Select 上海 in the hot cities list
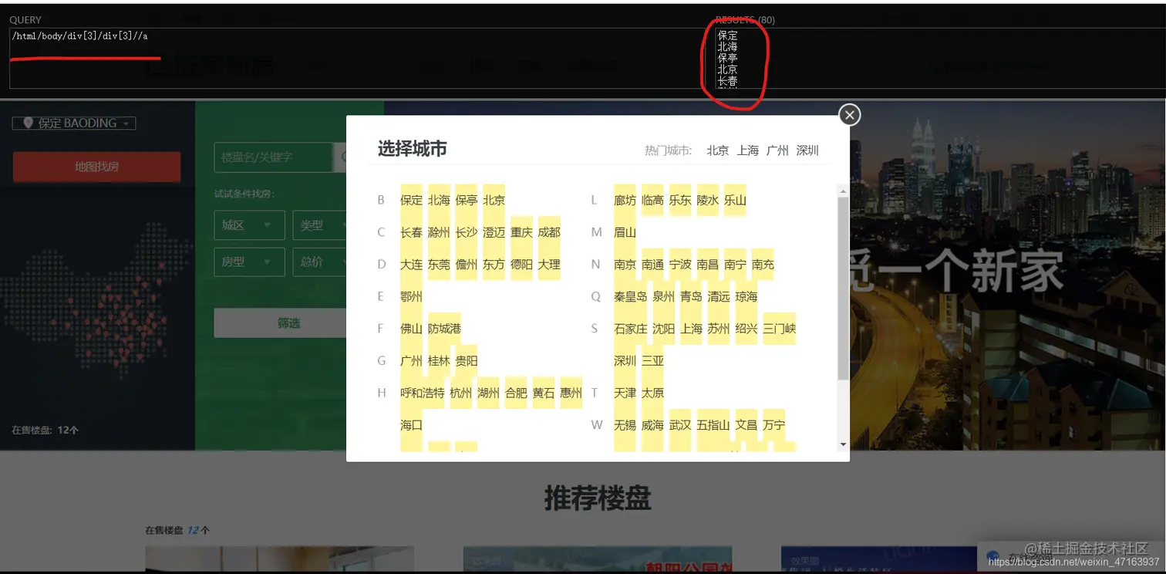 (747, 150)
